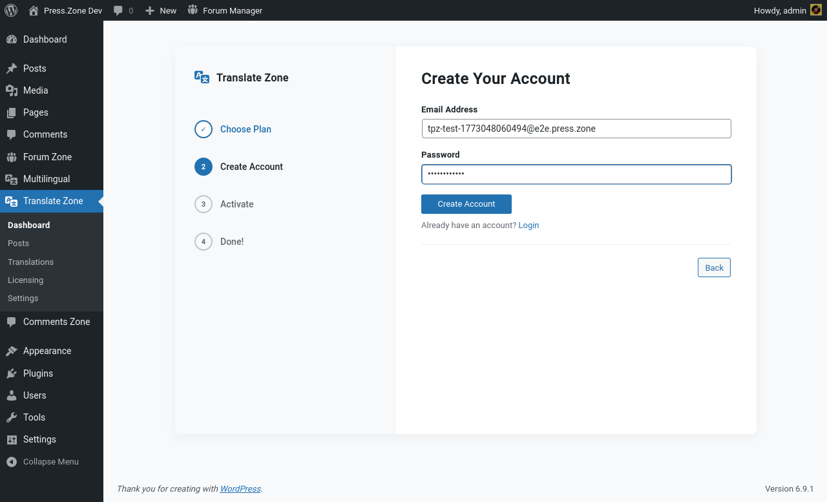The image size is (827, 502).
Task: Click the Multilingual icon in sidebar
Action: [x=12, y=179]
